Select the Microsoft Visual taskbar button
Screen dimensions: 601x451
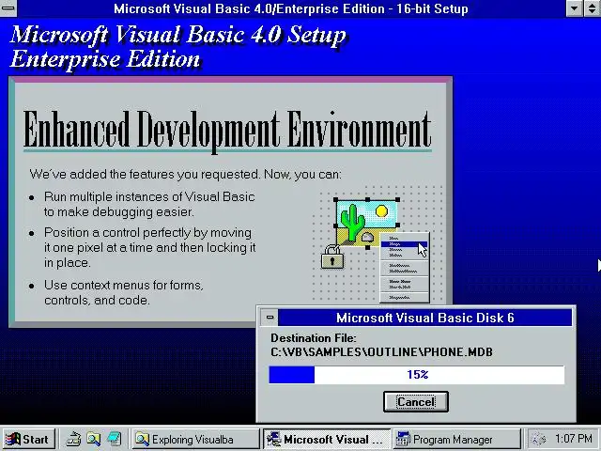pyautogui.click(x=327, y=439)
